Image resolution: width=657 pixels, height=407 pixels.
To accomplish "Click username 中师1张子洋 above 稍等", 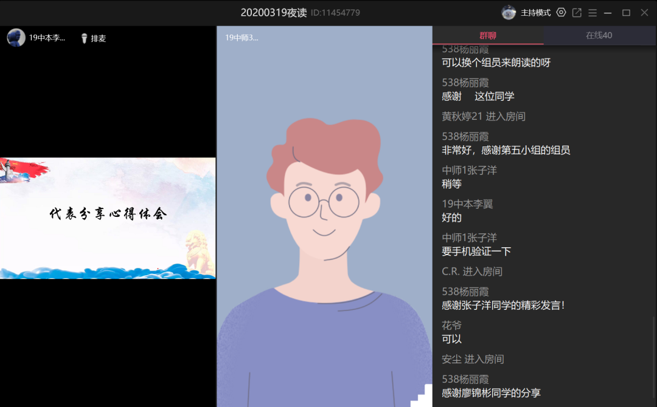I will click(469, 170).
